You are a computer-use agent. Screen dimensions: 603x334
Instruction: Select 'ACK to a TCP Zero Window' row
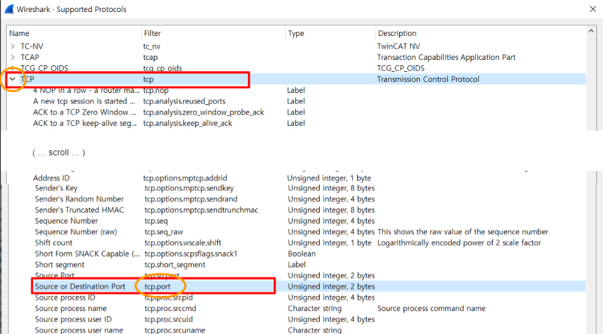(x=85, y=112)
